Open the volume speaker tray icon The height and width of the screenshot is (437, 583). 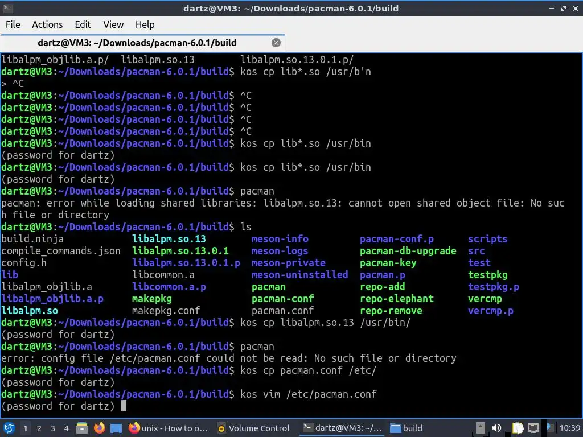[x=496, y=428]
